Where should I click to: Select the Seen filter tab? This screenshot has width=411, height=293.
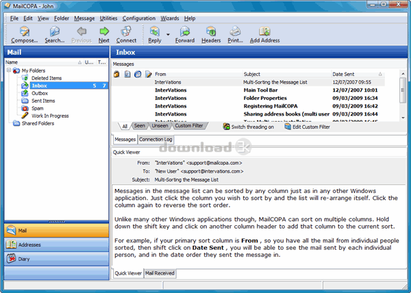click(140, 126)
